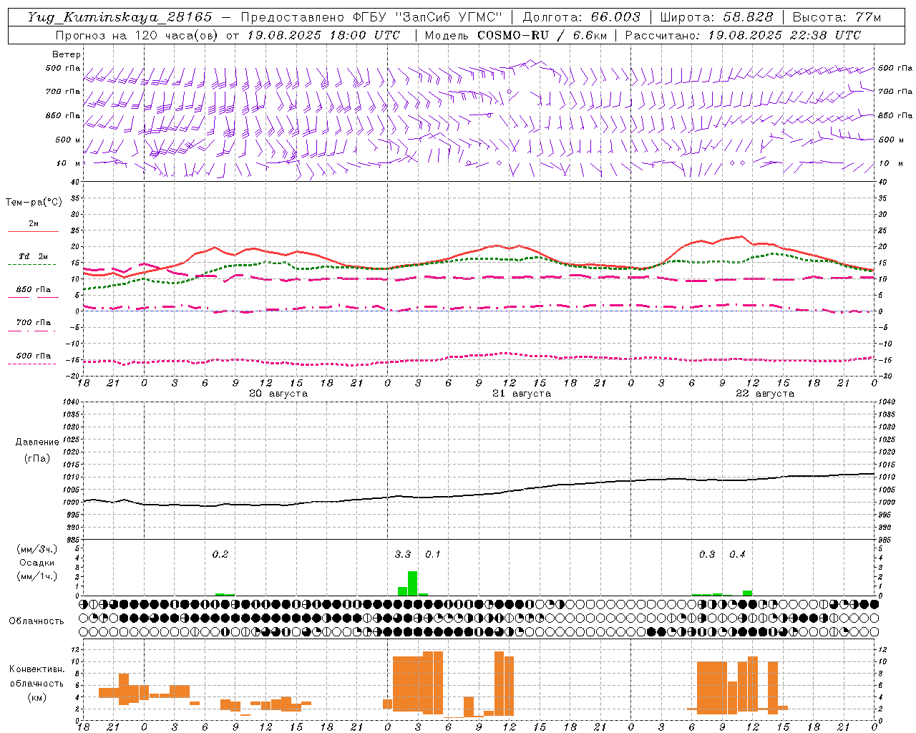916x733 pixels.
Task: Click the model label COSMO-RU / 6.6км
Action: (542, 35)
